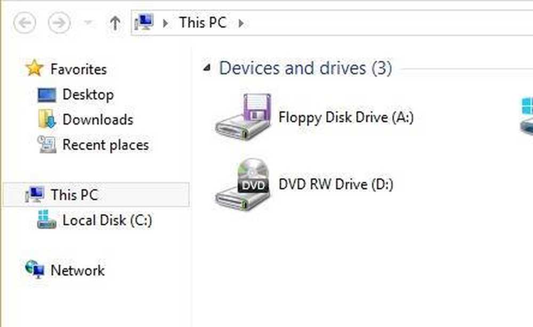Select This PC breadcrumb in address bar
The image size is (533, 327).
pyautogui.click(x=203, y=23)
